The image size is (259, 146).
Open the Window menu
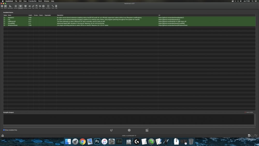tap(47, 1)
